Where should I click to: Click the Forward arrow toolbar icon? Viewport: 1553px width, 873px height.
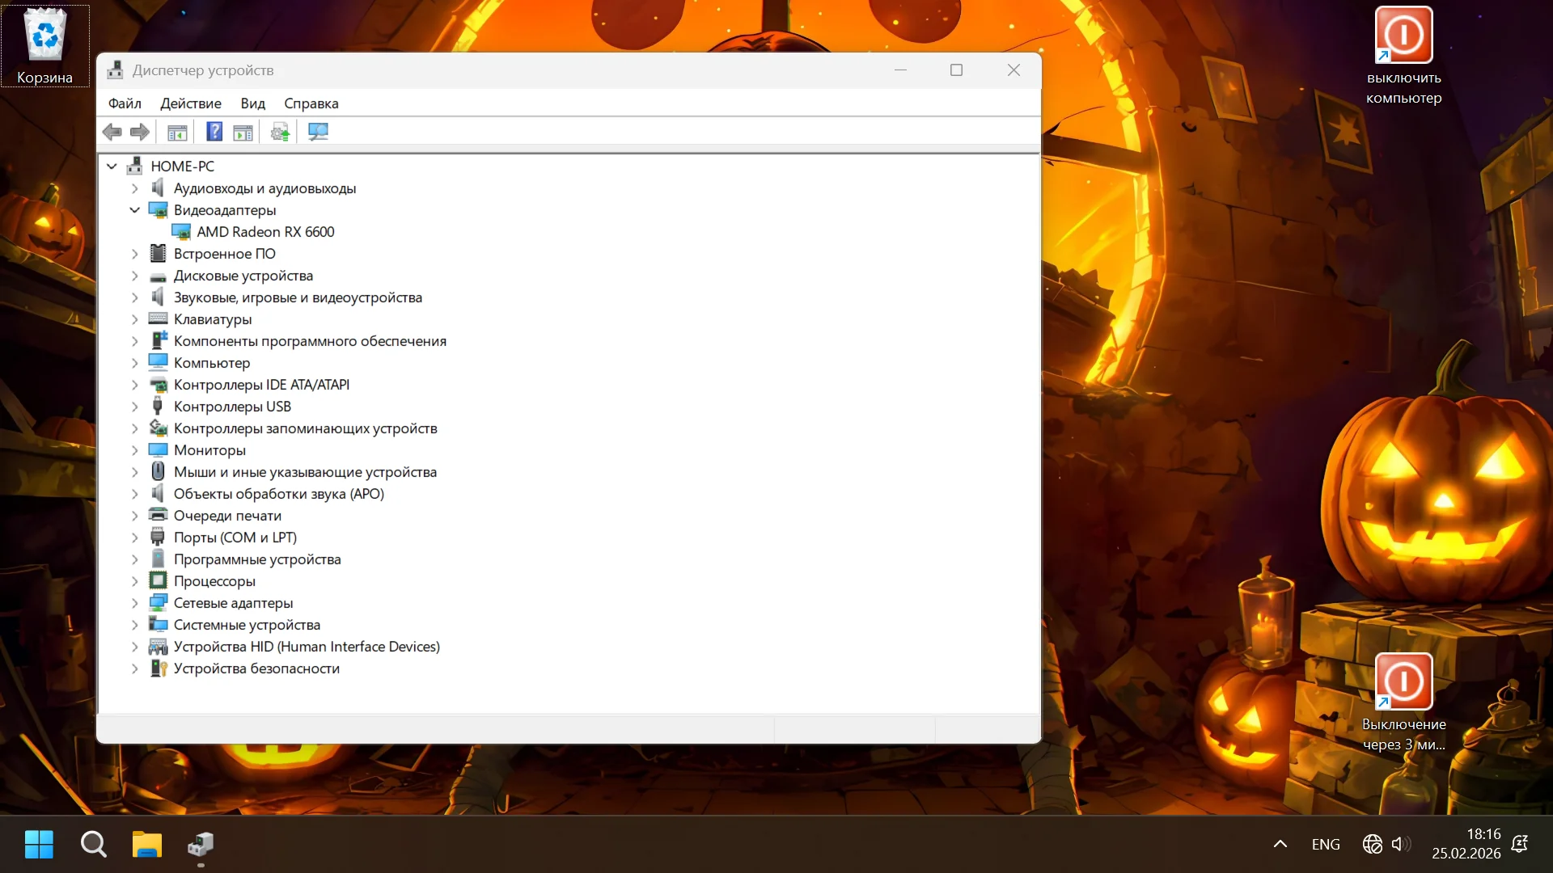[x=140, y=132]
